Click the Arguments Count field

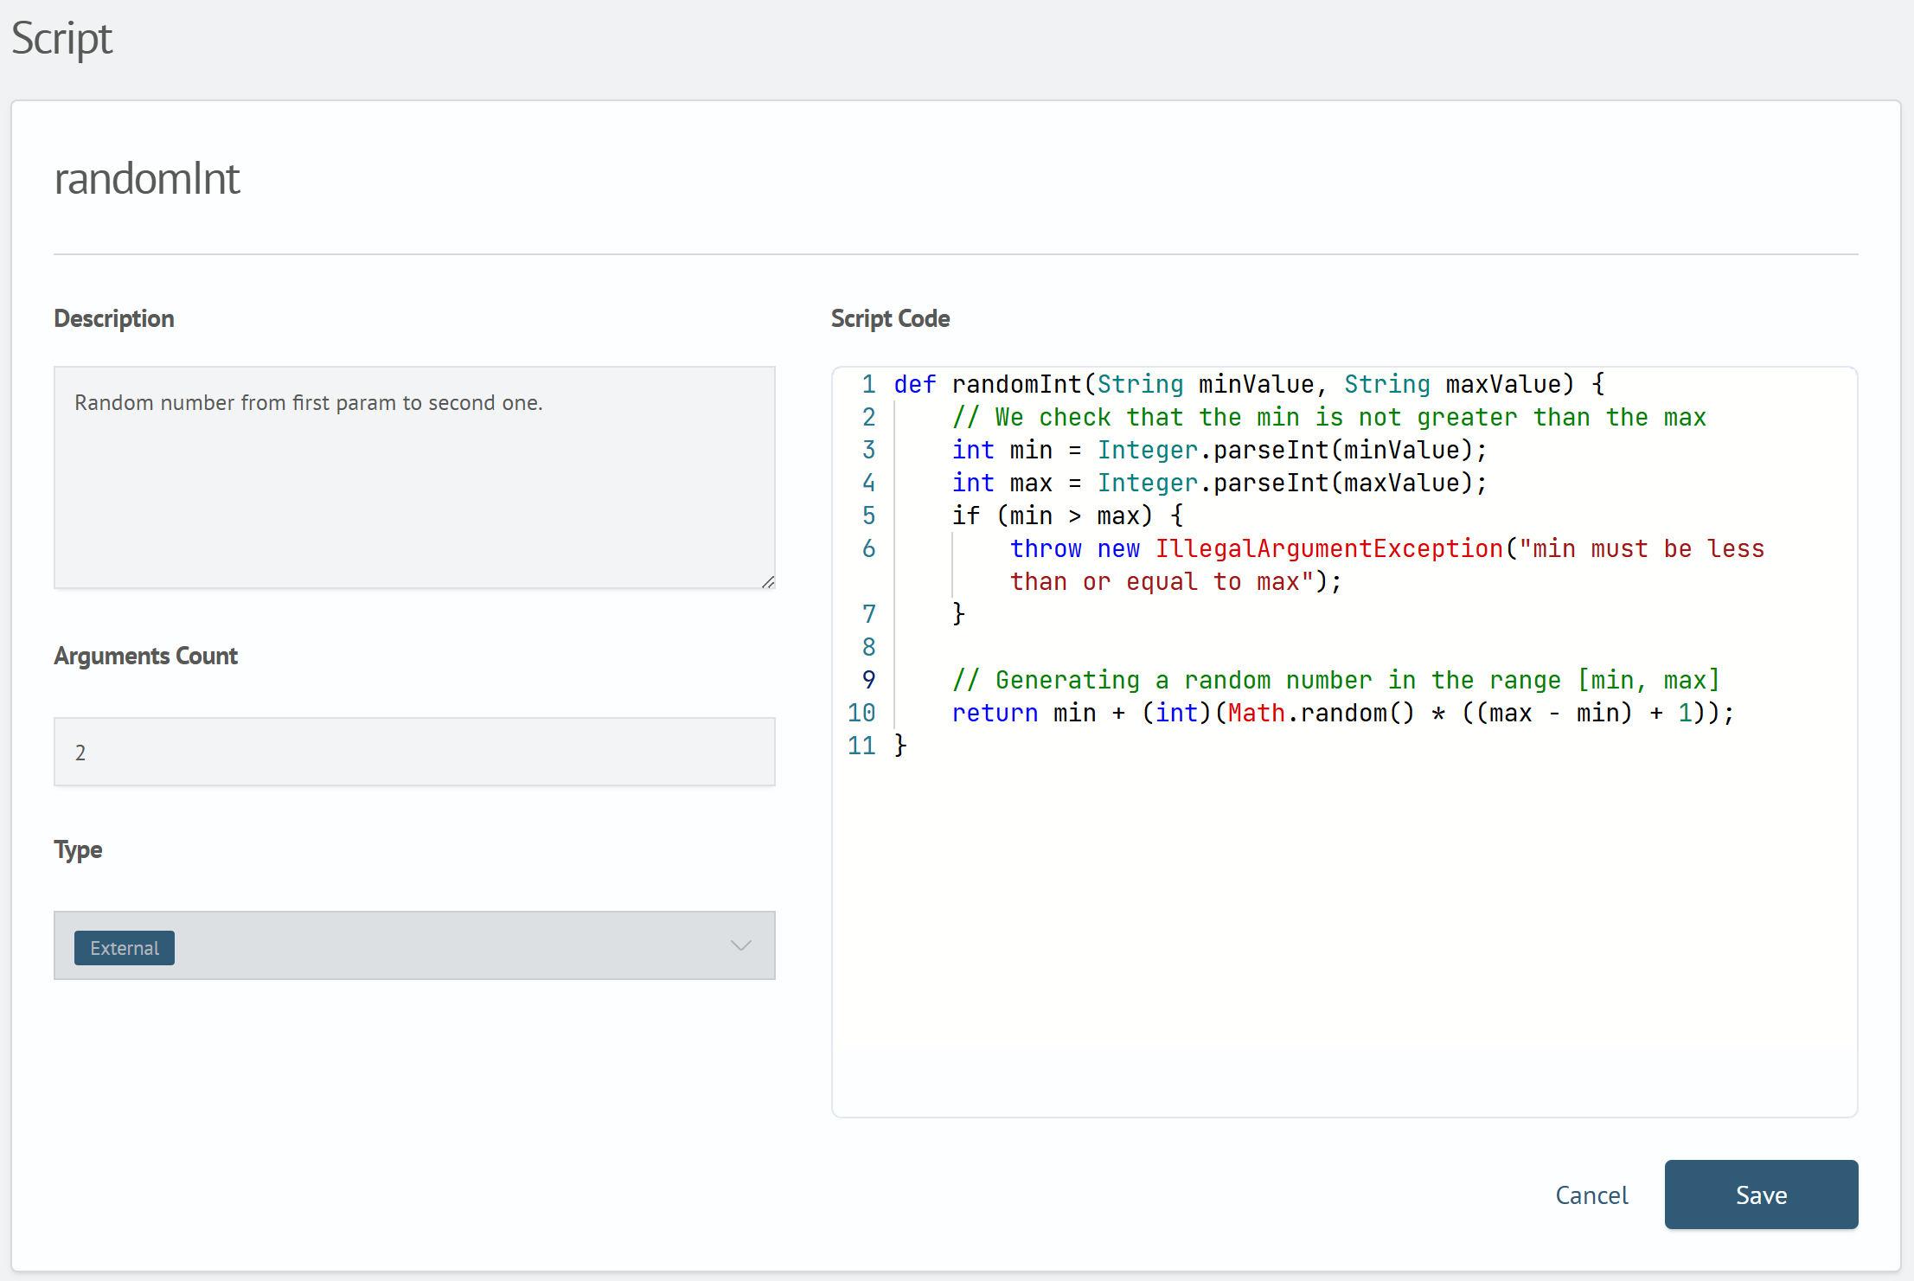414,752
